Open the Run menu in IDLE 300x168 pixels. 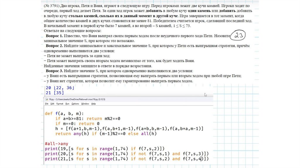click(x=67, y=104)
